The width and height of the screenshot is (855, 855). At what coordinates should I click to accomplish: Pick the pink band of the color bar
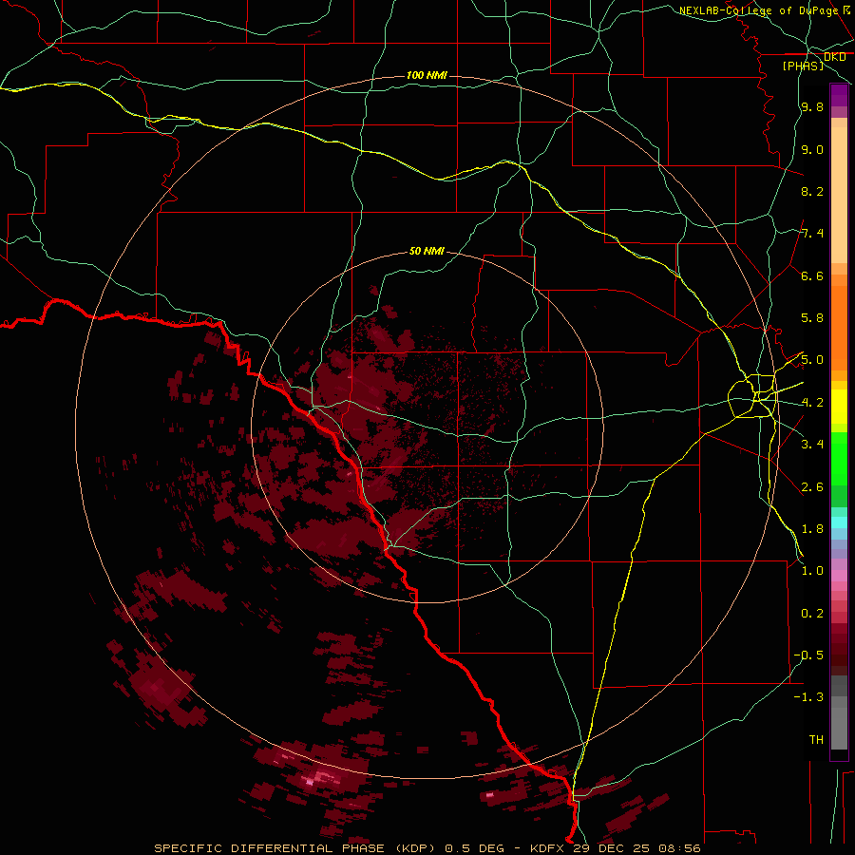pyautogui.click(x=839, y=576)
